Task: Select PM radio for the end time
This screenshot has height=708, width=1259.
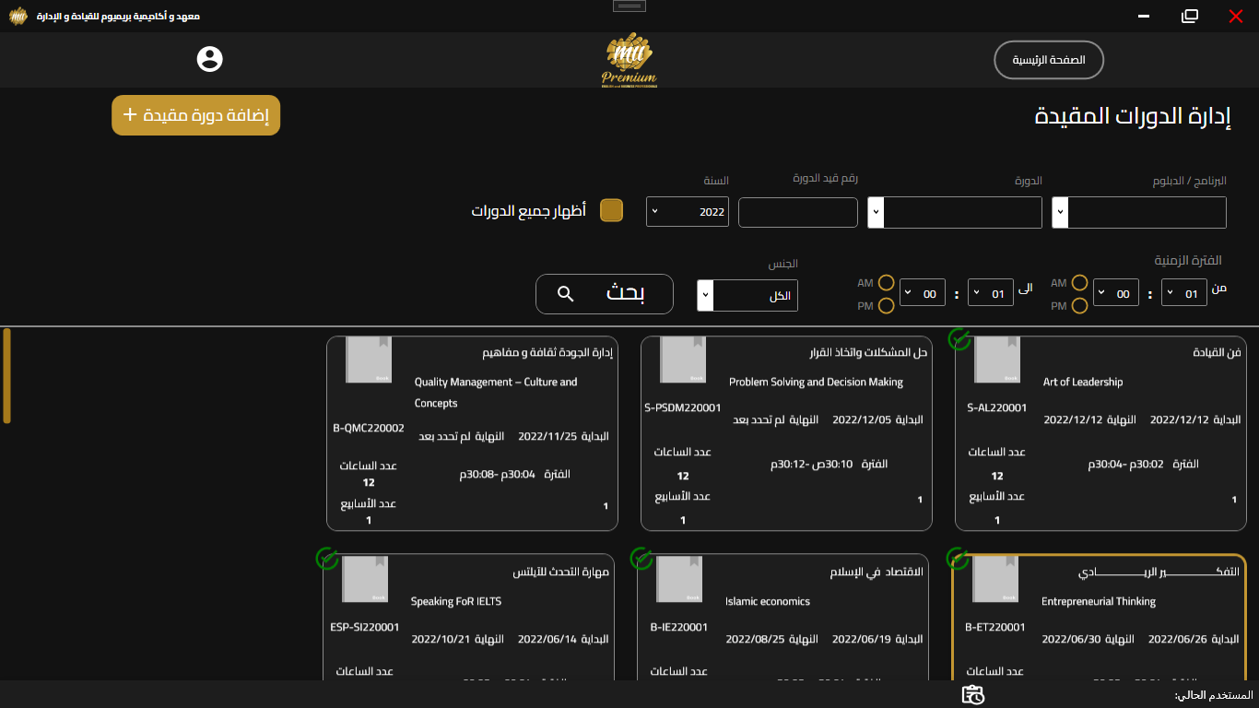Action: (x=886, y=306)
